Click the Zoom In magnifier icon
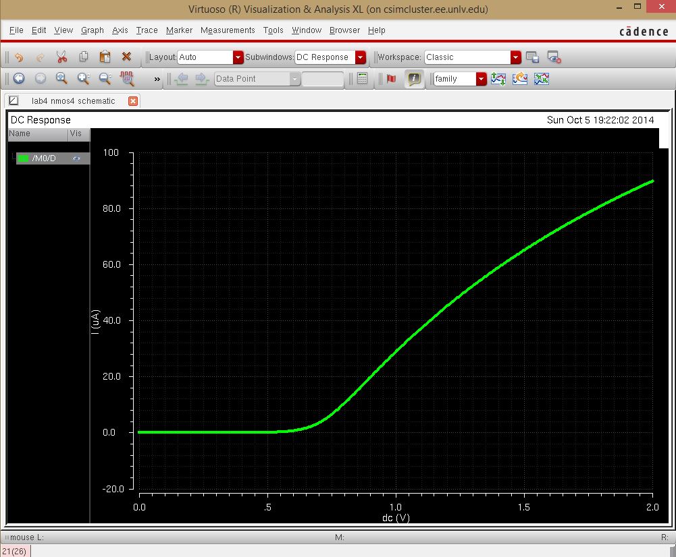This screenshot has width=676, height=557. [83, 79]
